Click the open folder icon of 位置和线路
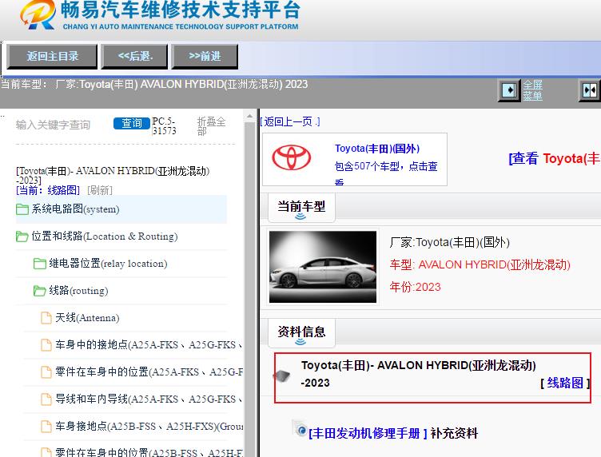Image resolution: width=601 pixels, height=457 pixels. point(22,236)
